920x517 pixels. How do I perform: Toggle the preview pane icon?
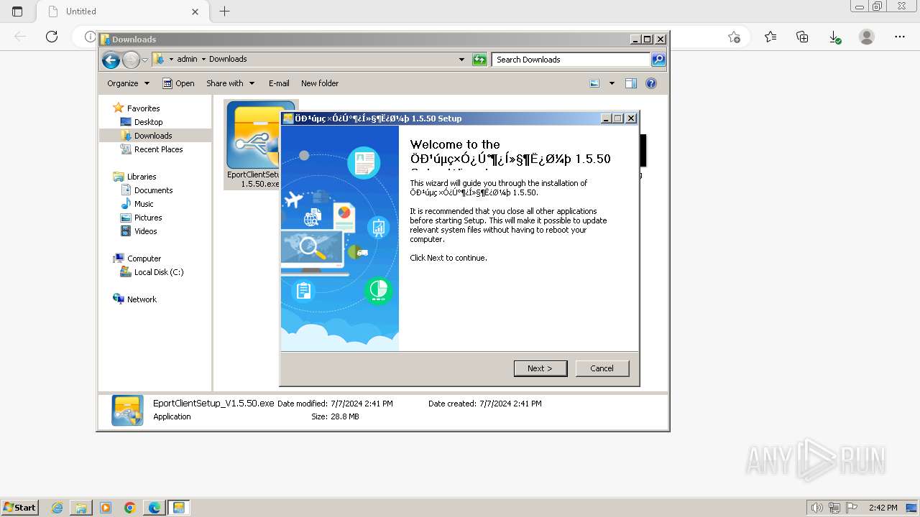tap(631, 83)
